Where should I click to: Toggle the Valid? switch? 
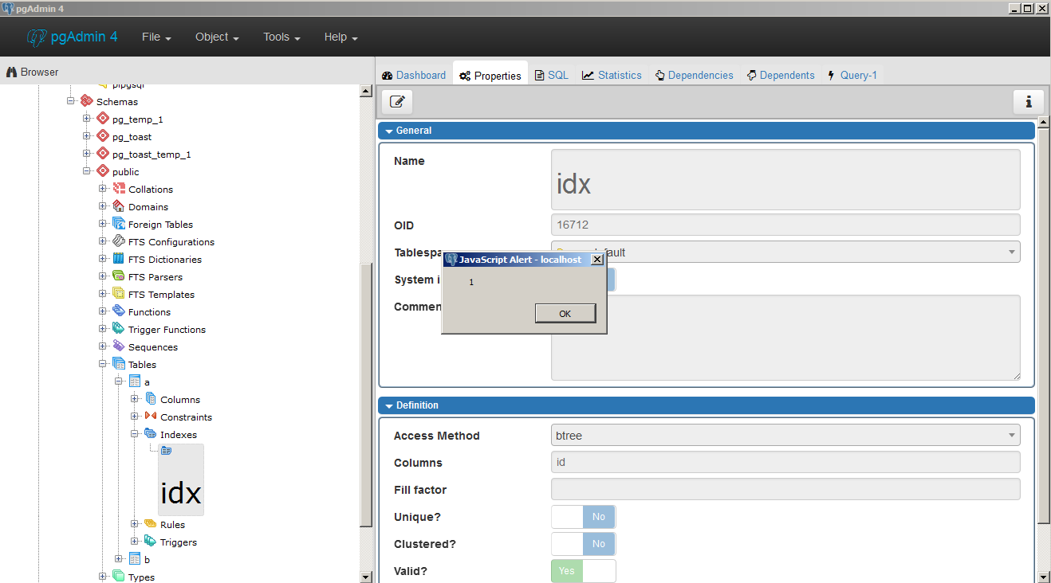point(583,571)
